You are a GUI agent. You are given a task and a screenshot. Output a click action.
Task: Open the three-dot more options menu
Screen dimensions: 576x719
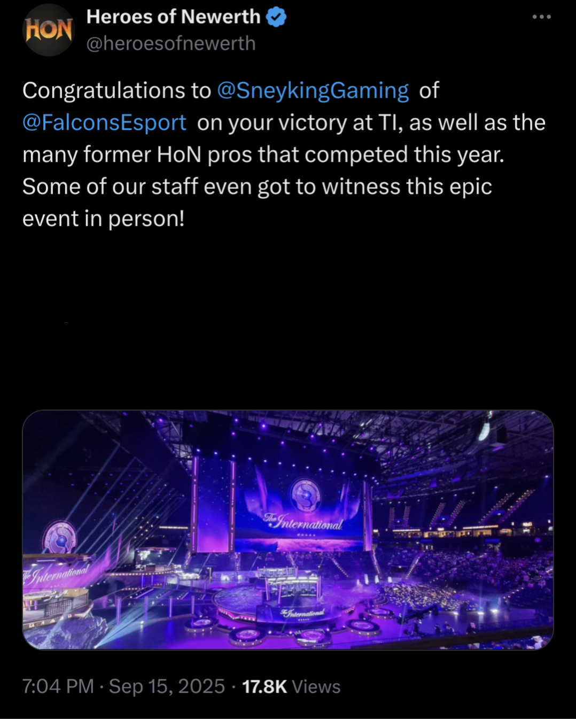(541, 17)
